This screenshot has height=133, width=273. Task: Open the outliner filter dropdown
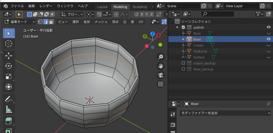[x=259, y=14]
